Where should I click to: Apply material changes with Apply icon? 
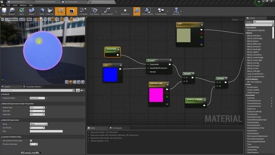(x=21, y=11)
